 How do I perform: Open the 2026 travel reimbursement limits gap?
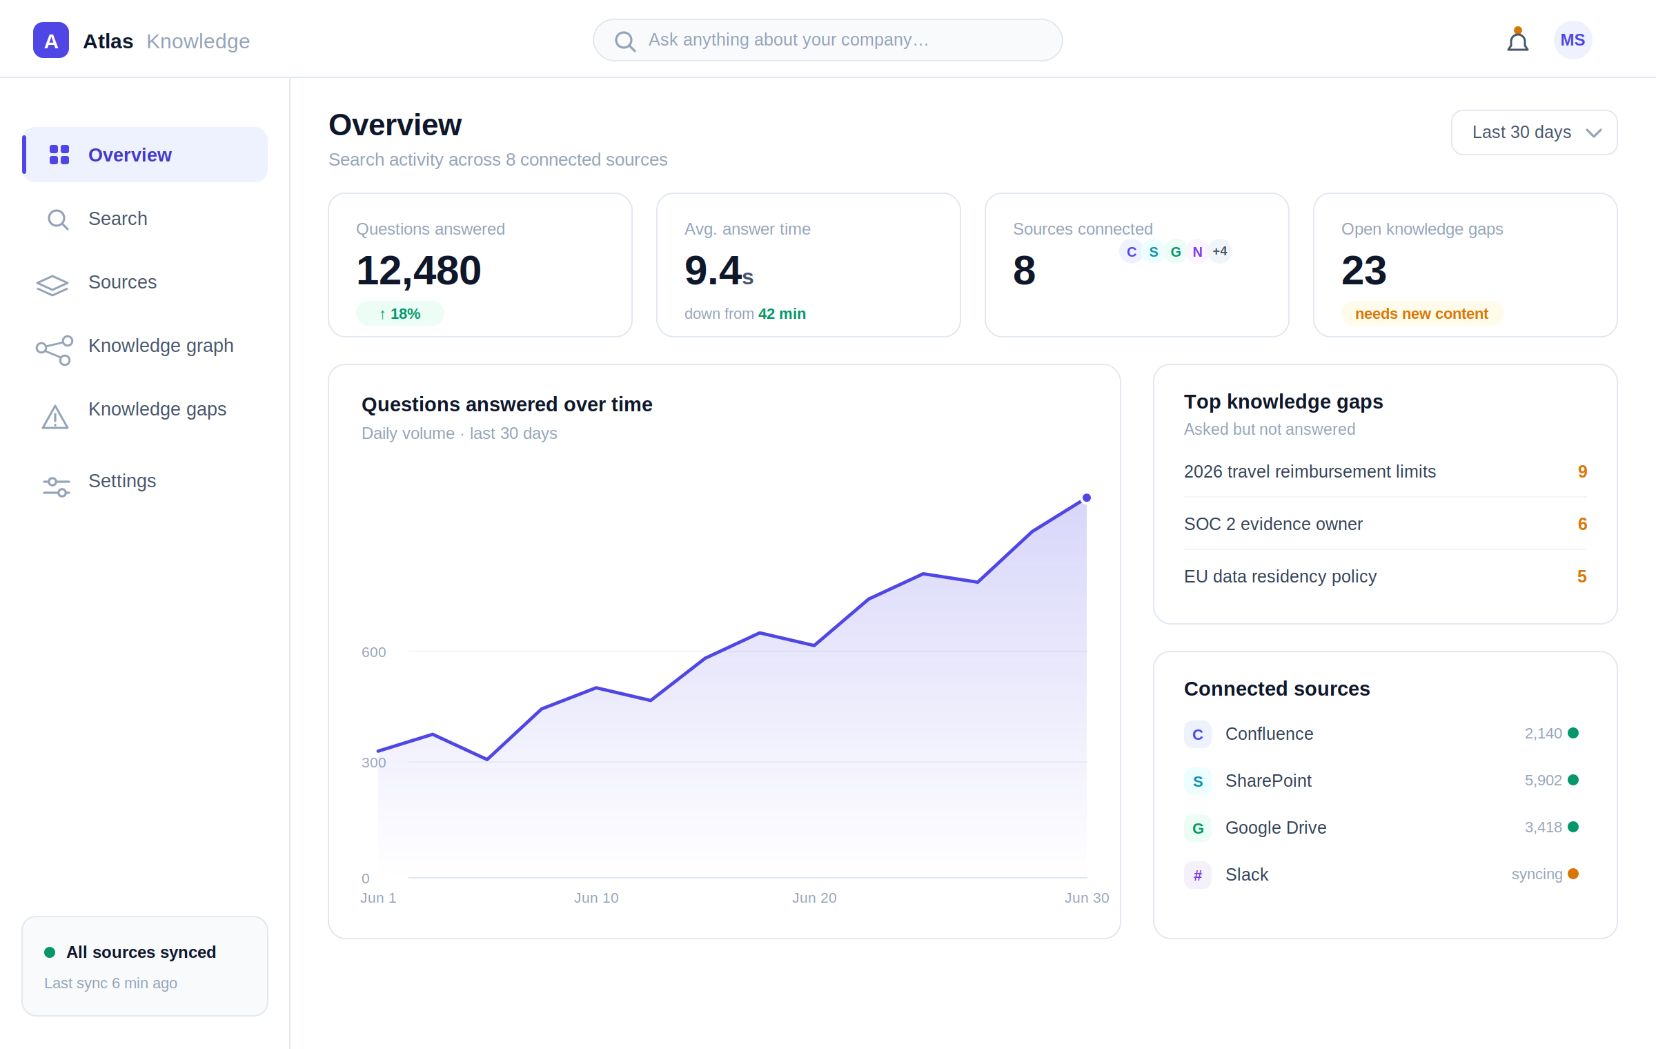click(x=1386, y=471)
